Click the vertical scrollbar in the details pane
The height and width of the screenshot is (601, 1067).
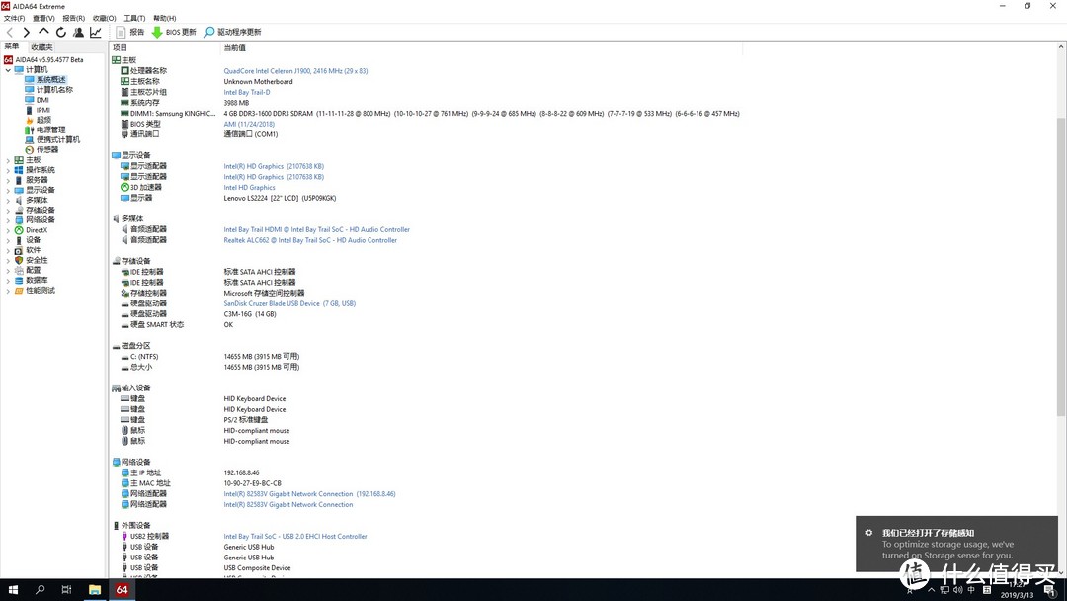click(x=1061, y=266)
